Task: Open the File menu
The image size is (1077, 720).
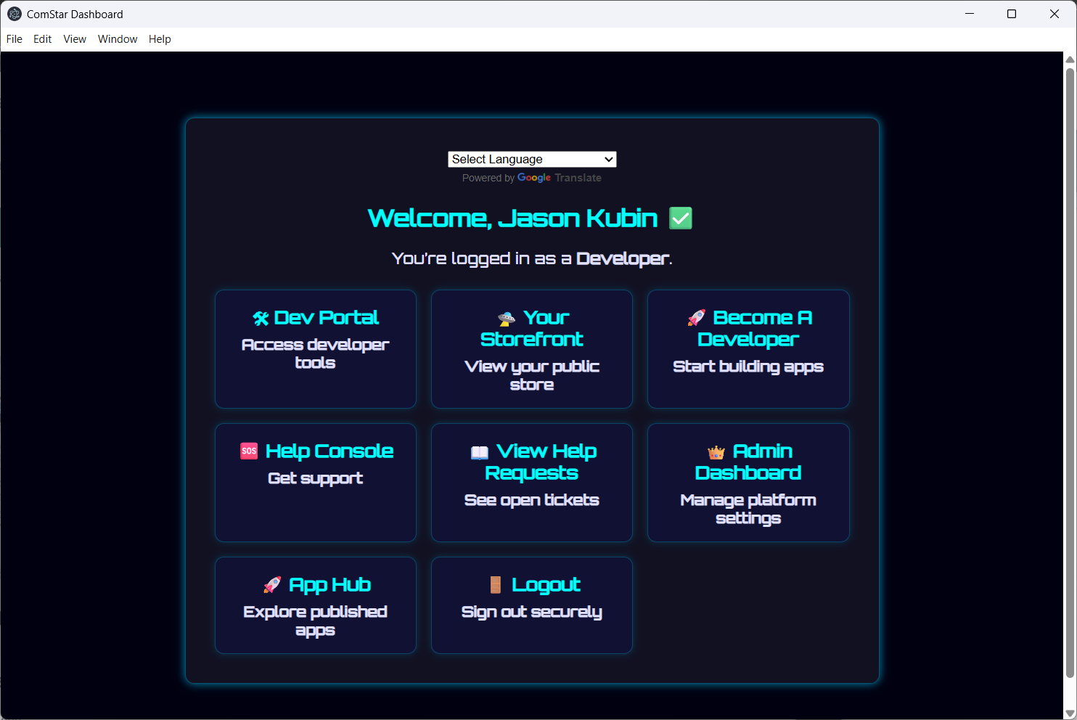Action: [14, 39]
